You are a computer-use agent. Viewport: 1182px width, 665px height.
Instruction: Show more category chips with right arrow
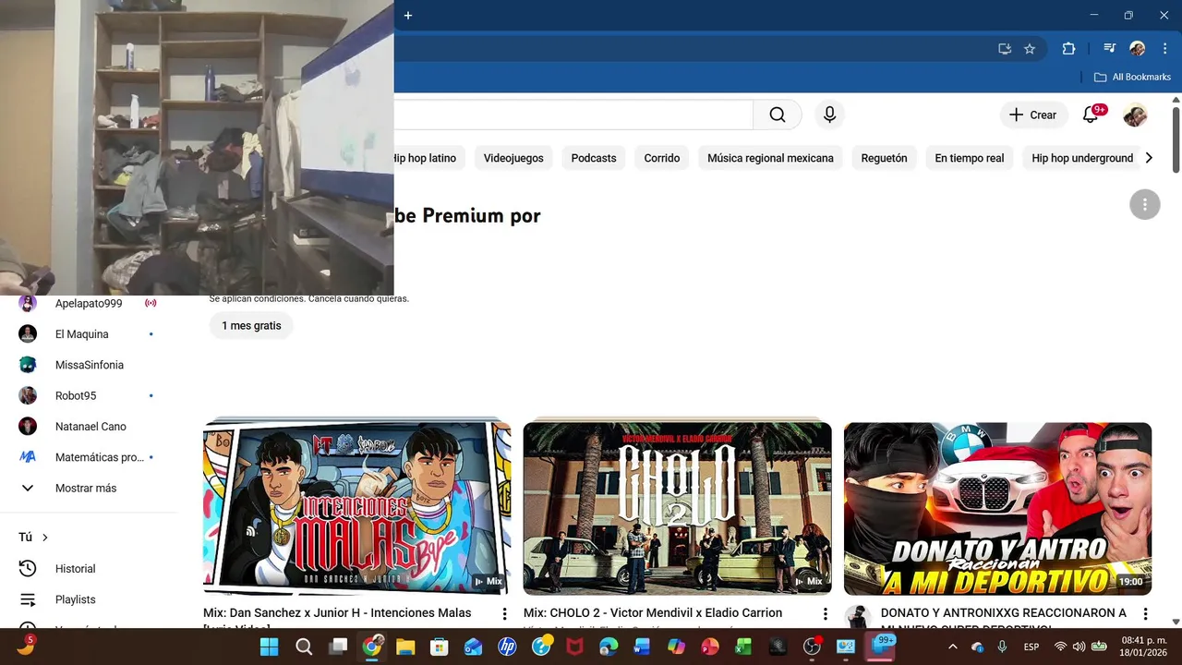[1149, 158]
